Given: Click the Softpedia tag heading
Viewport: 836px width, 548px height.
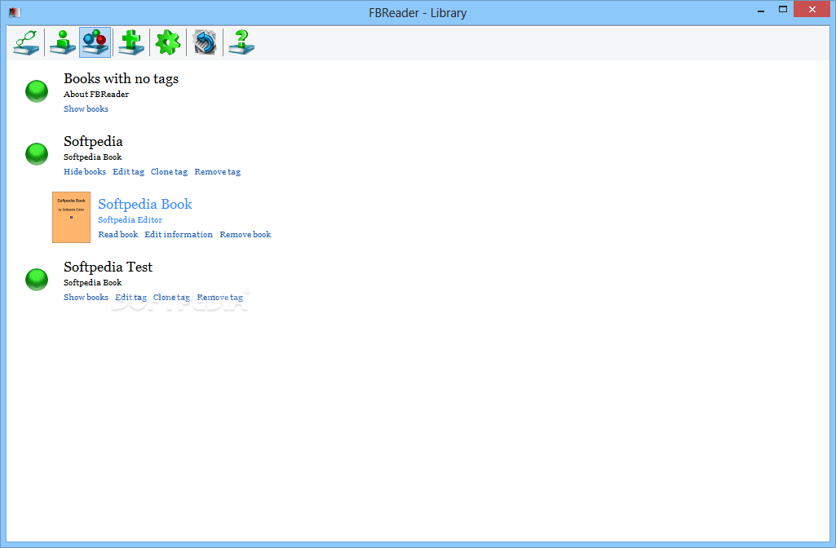Looking at the screenshot, I should pyautogui.click(x=93, y=141).
